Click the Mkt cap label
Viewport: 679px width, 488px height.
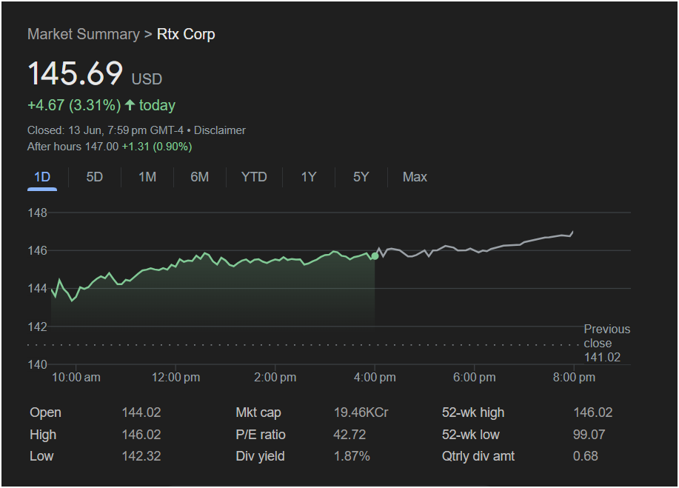(258, 412)
